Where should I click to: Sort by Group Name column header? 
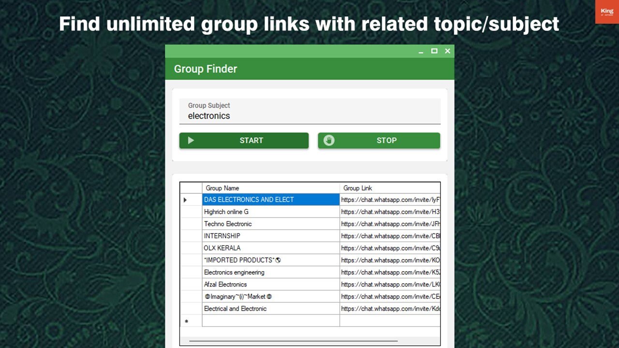pos(271,188)
